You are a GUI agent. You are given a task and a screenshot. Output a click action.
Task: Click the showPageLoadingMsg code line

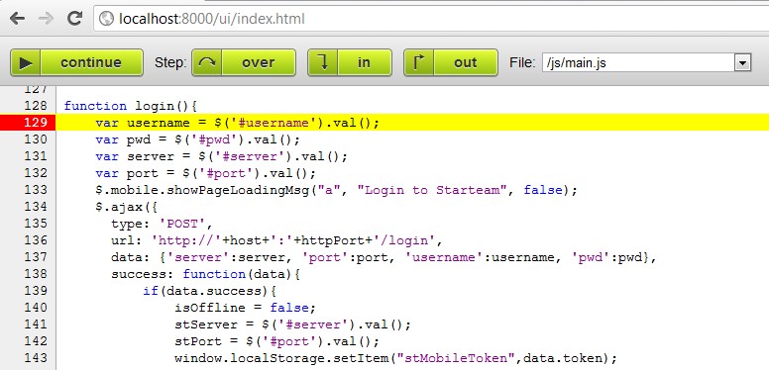point(337,190)
